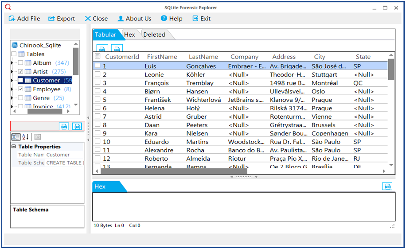Expand the Genre tree node arrow
Viewport: 406px width, 248px height.
(x=12, y=98)
